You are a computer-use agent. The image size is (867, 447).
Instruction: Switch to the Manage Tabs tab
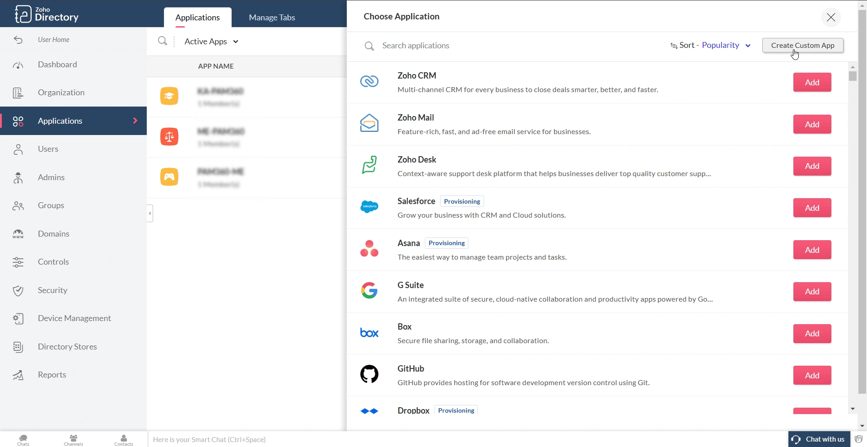coord(271,17)
